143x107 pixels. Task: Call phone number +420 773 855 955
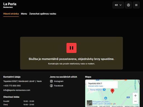(12, 86)
